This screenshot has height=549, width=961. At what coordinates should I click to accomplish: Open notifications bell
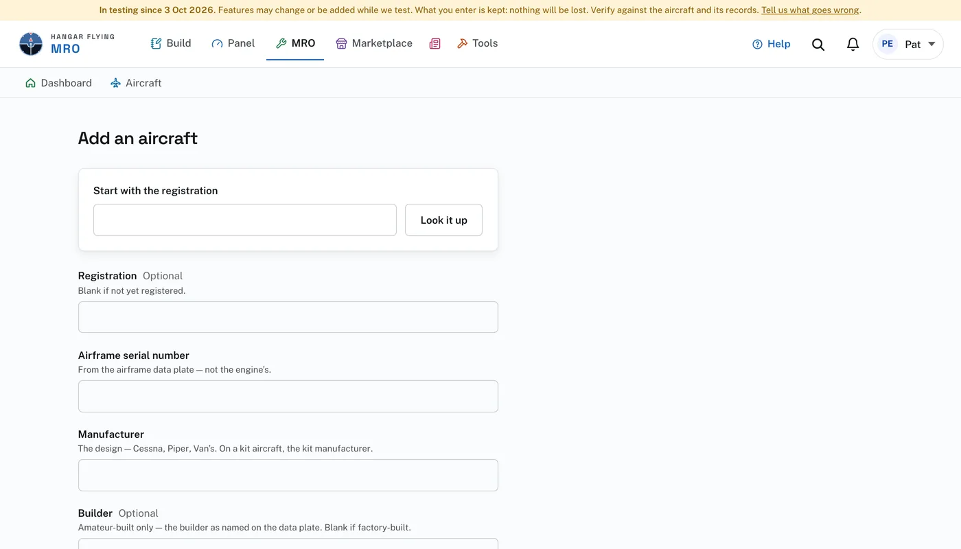pyautogui.click(x=853, y=44)
